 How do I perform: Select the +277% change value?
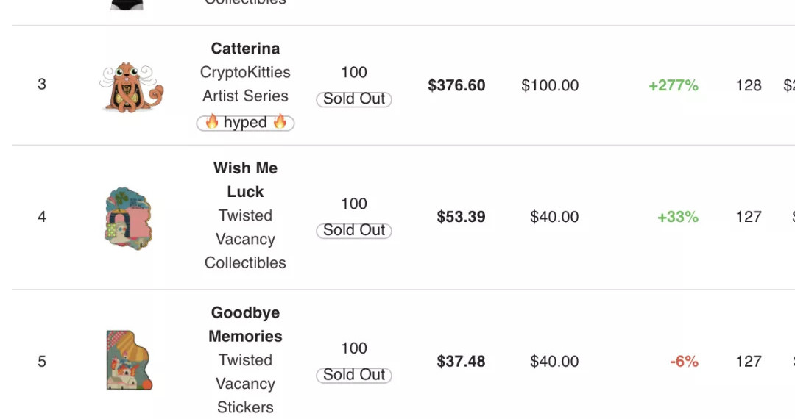674,85
